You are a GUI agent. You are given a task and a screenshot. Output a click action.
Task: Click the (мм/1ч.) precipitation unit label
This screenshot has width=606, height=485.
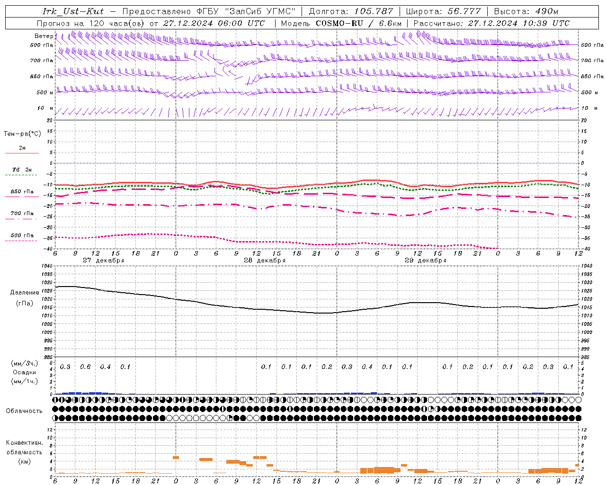[24, 381]
